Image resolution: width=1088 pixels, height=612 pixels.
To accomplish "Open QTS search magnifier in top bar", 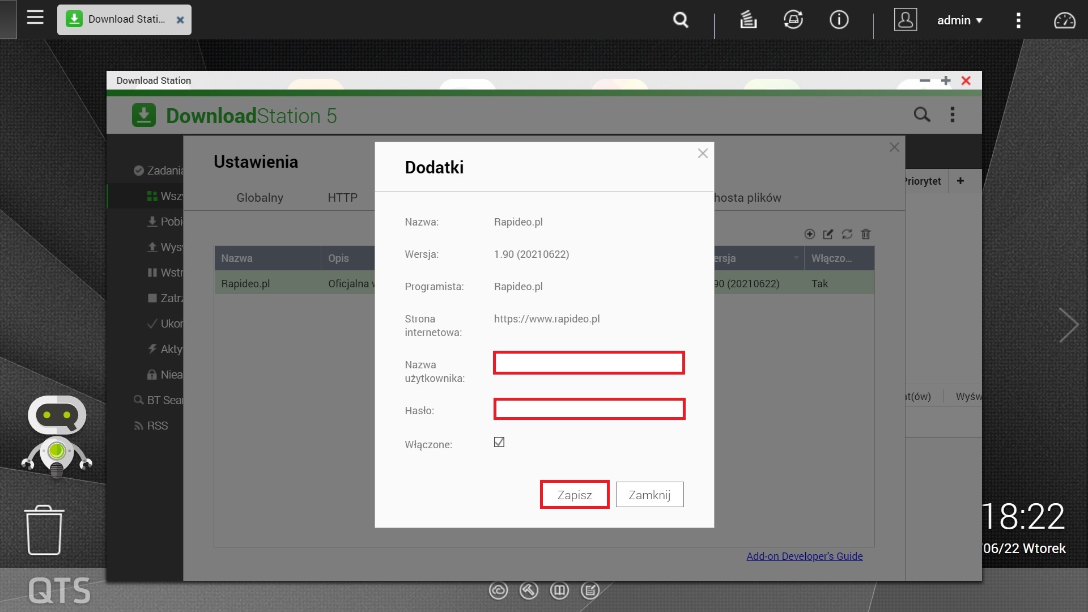I will tap(681, 20).
